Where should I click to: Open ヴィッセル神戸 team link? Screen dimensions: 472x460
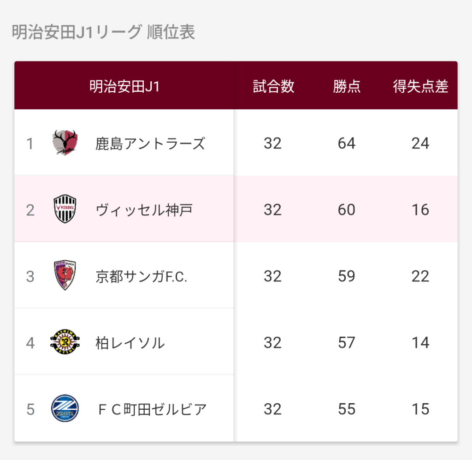(x=144, y=210)
